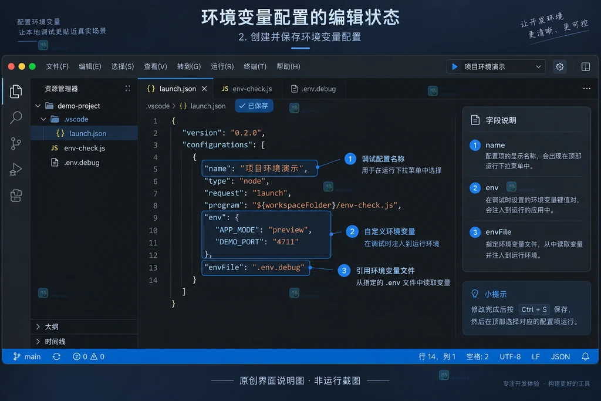Viewport: 601px width, 401px height.
Task: Open .env.debug from the explorer
Action: coord(84,163)
